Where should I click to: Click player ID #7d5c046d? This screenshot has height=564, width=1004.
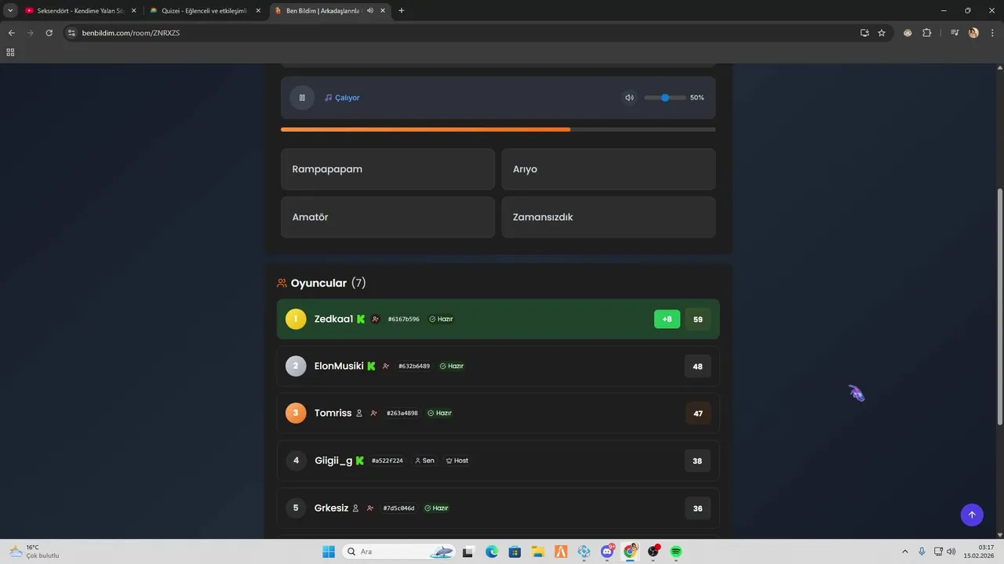(x=399, y=508)
